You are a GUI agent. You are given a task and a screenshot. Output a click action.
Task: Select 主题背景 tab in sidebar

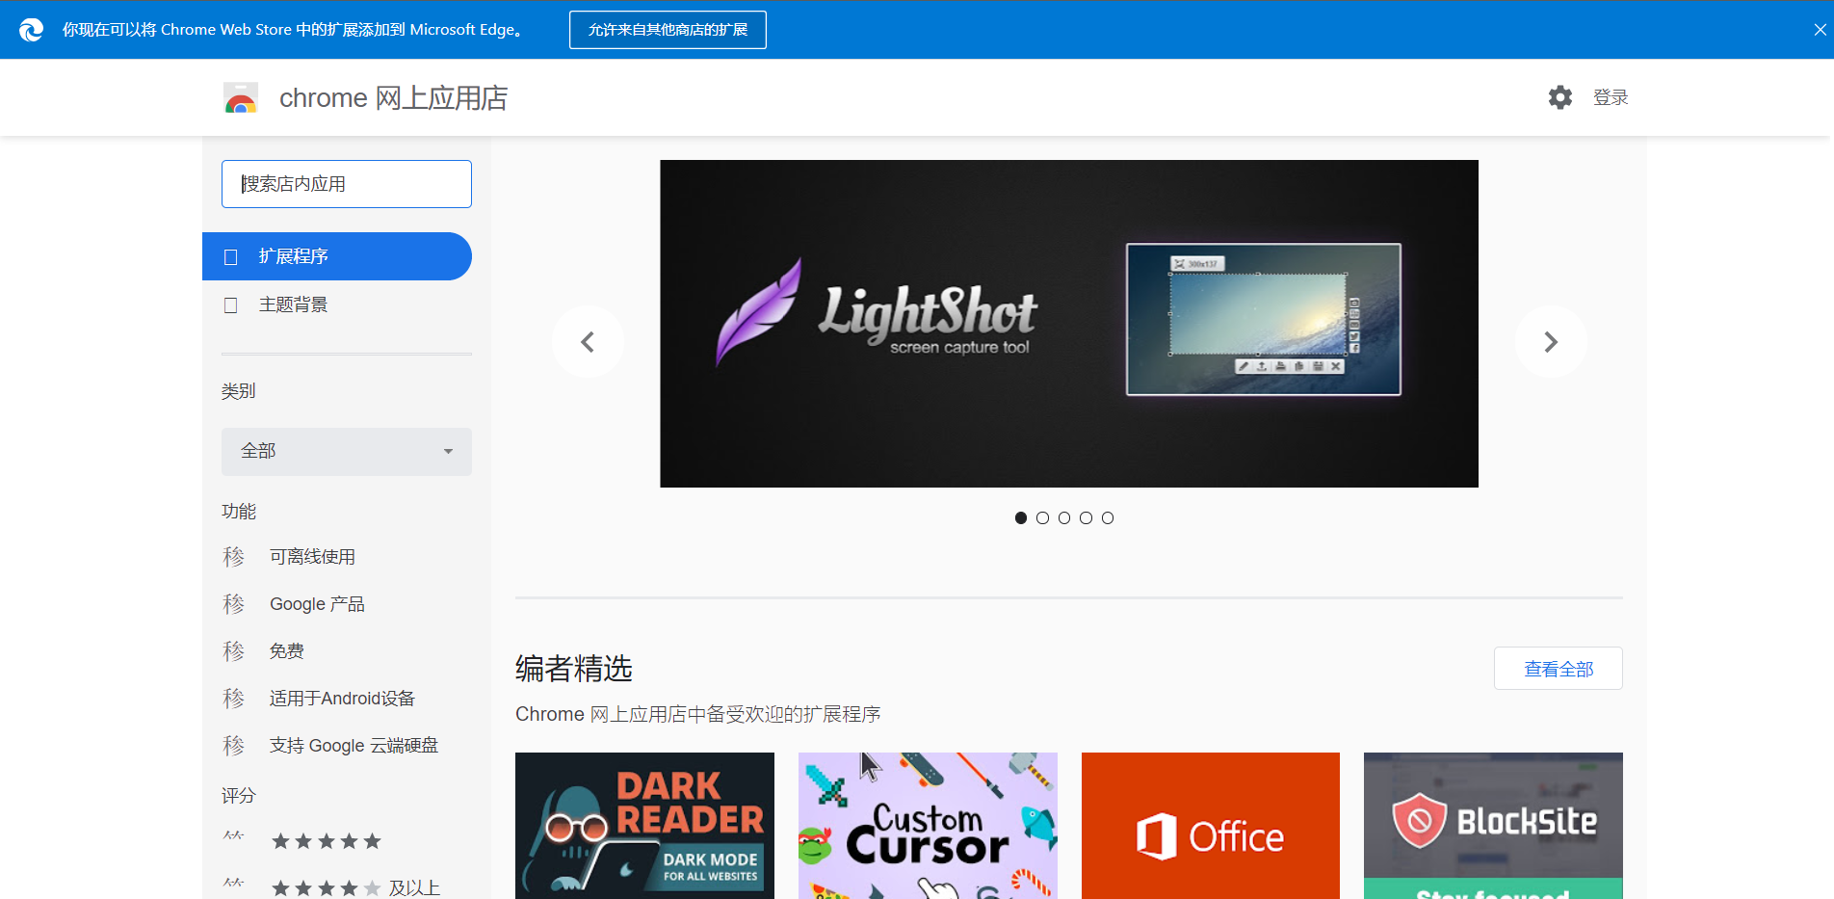tap(337, 304)
